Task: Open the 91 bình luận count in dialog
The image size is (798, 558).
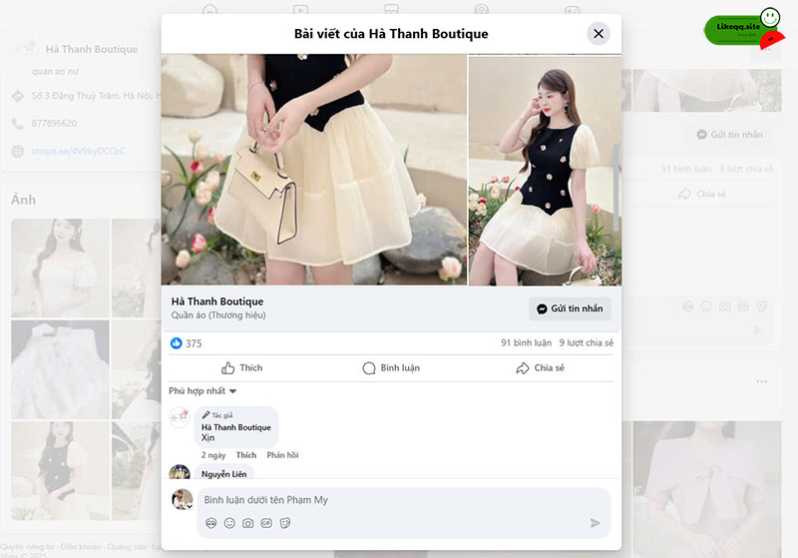Action: click(527, 343)
